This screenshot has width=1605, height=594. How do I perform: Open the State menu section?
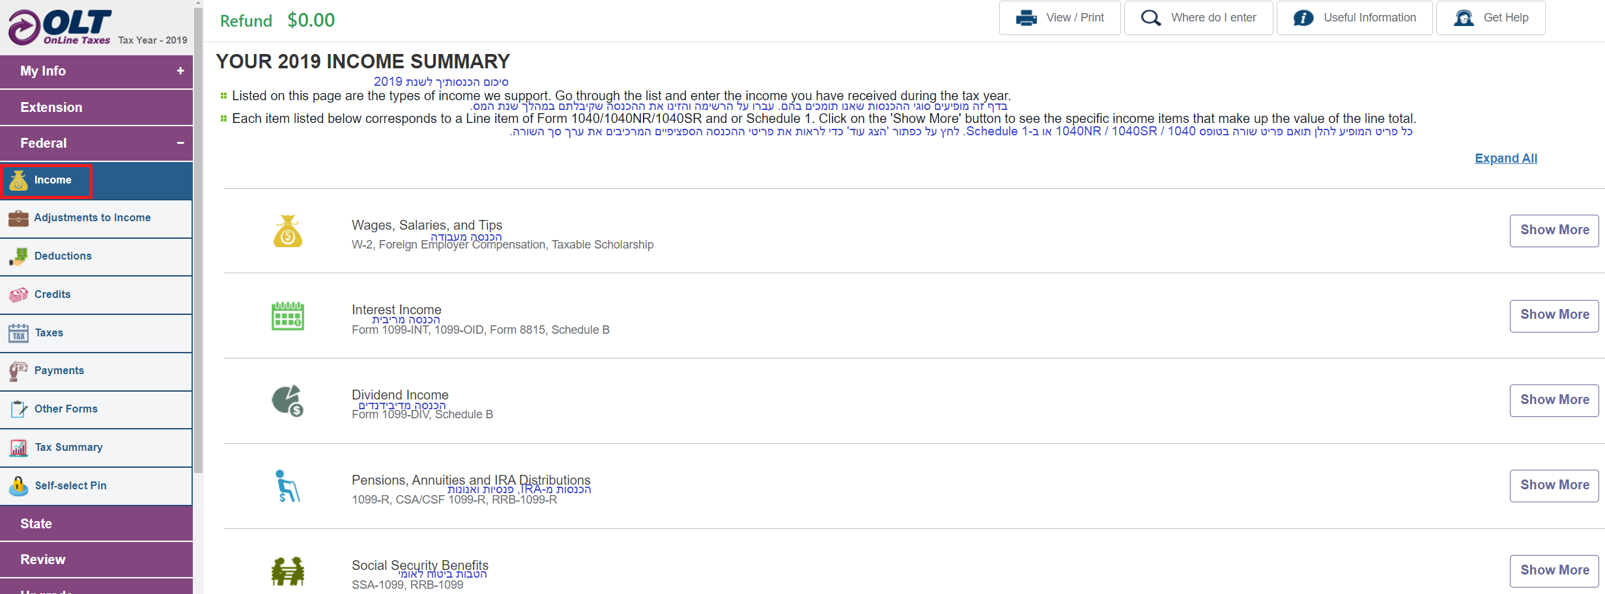tap(96, 524)
